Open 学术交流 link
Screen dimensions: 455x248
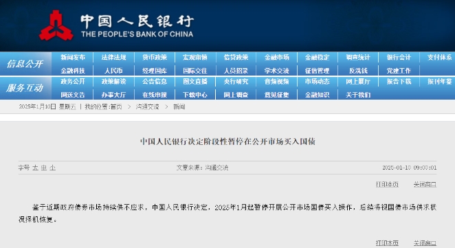click(x=276, y=71)
